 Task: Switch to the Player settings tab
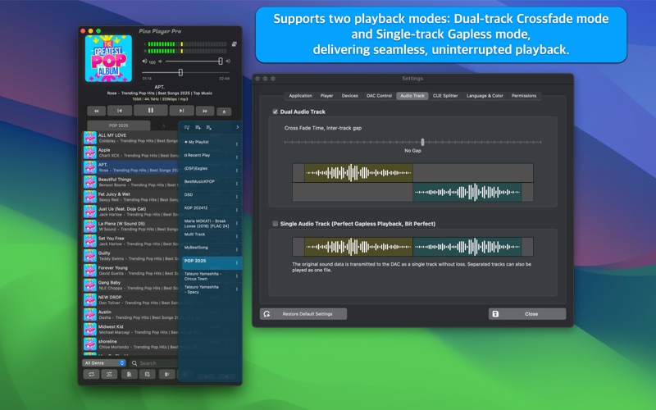[x=326, y=96]
